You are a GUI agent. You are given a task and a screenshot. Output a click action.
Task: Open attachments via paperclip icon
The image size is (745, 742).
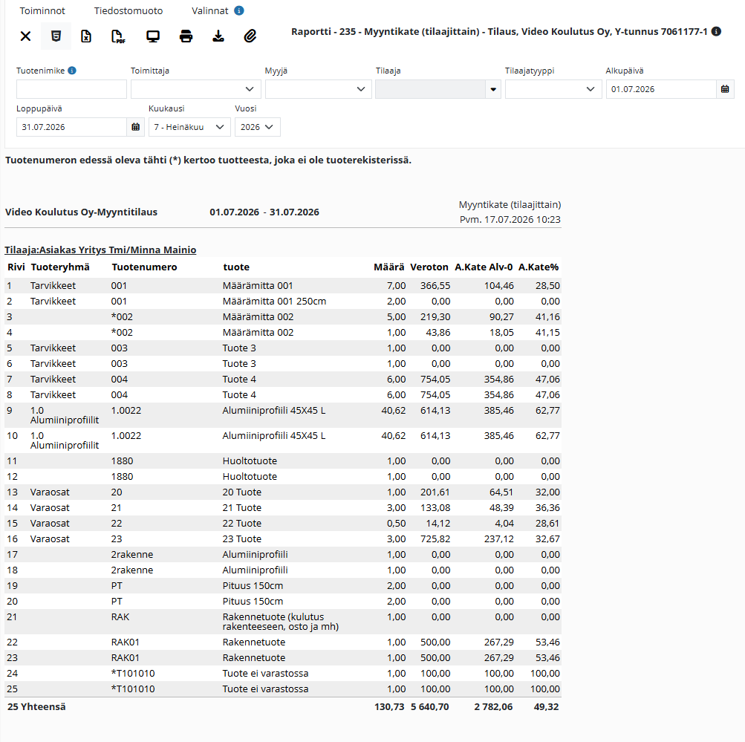pos(250,36)
